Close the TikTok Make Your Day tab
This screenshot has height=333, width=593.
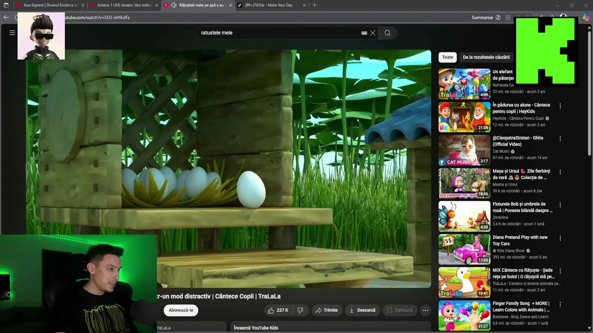(304, 6)
